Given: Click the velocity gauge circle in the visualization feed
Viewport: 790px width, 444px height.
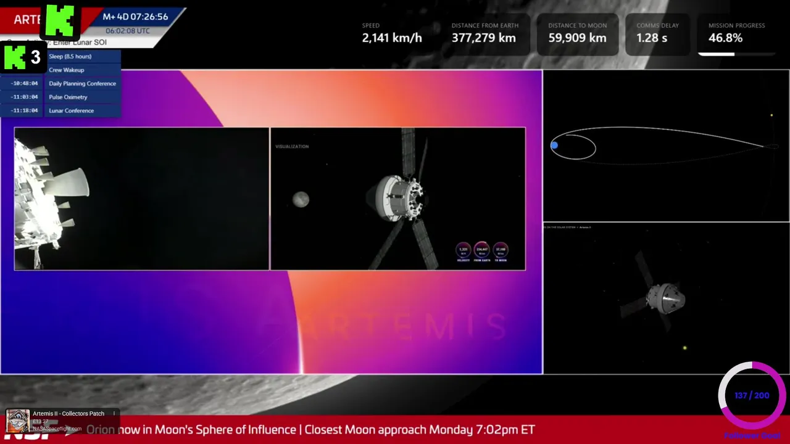Looking at the screenshot, I should [463, 250].
